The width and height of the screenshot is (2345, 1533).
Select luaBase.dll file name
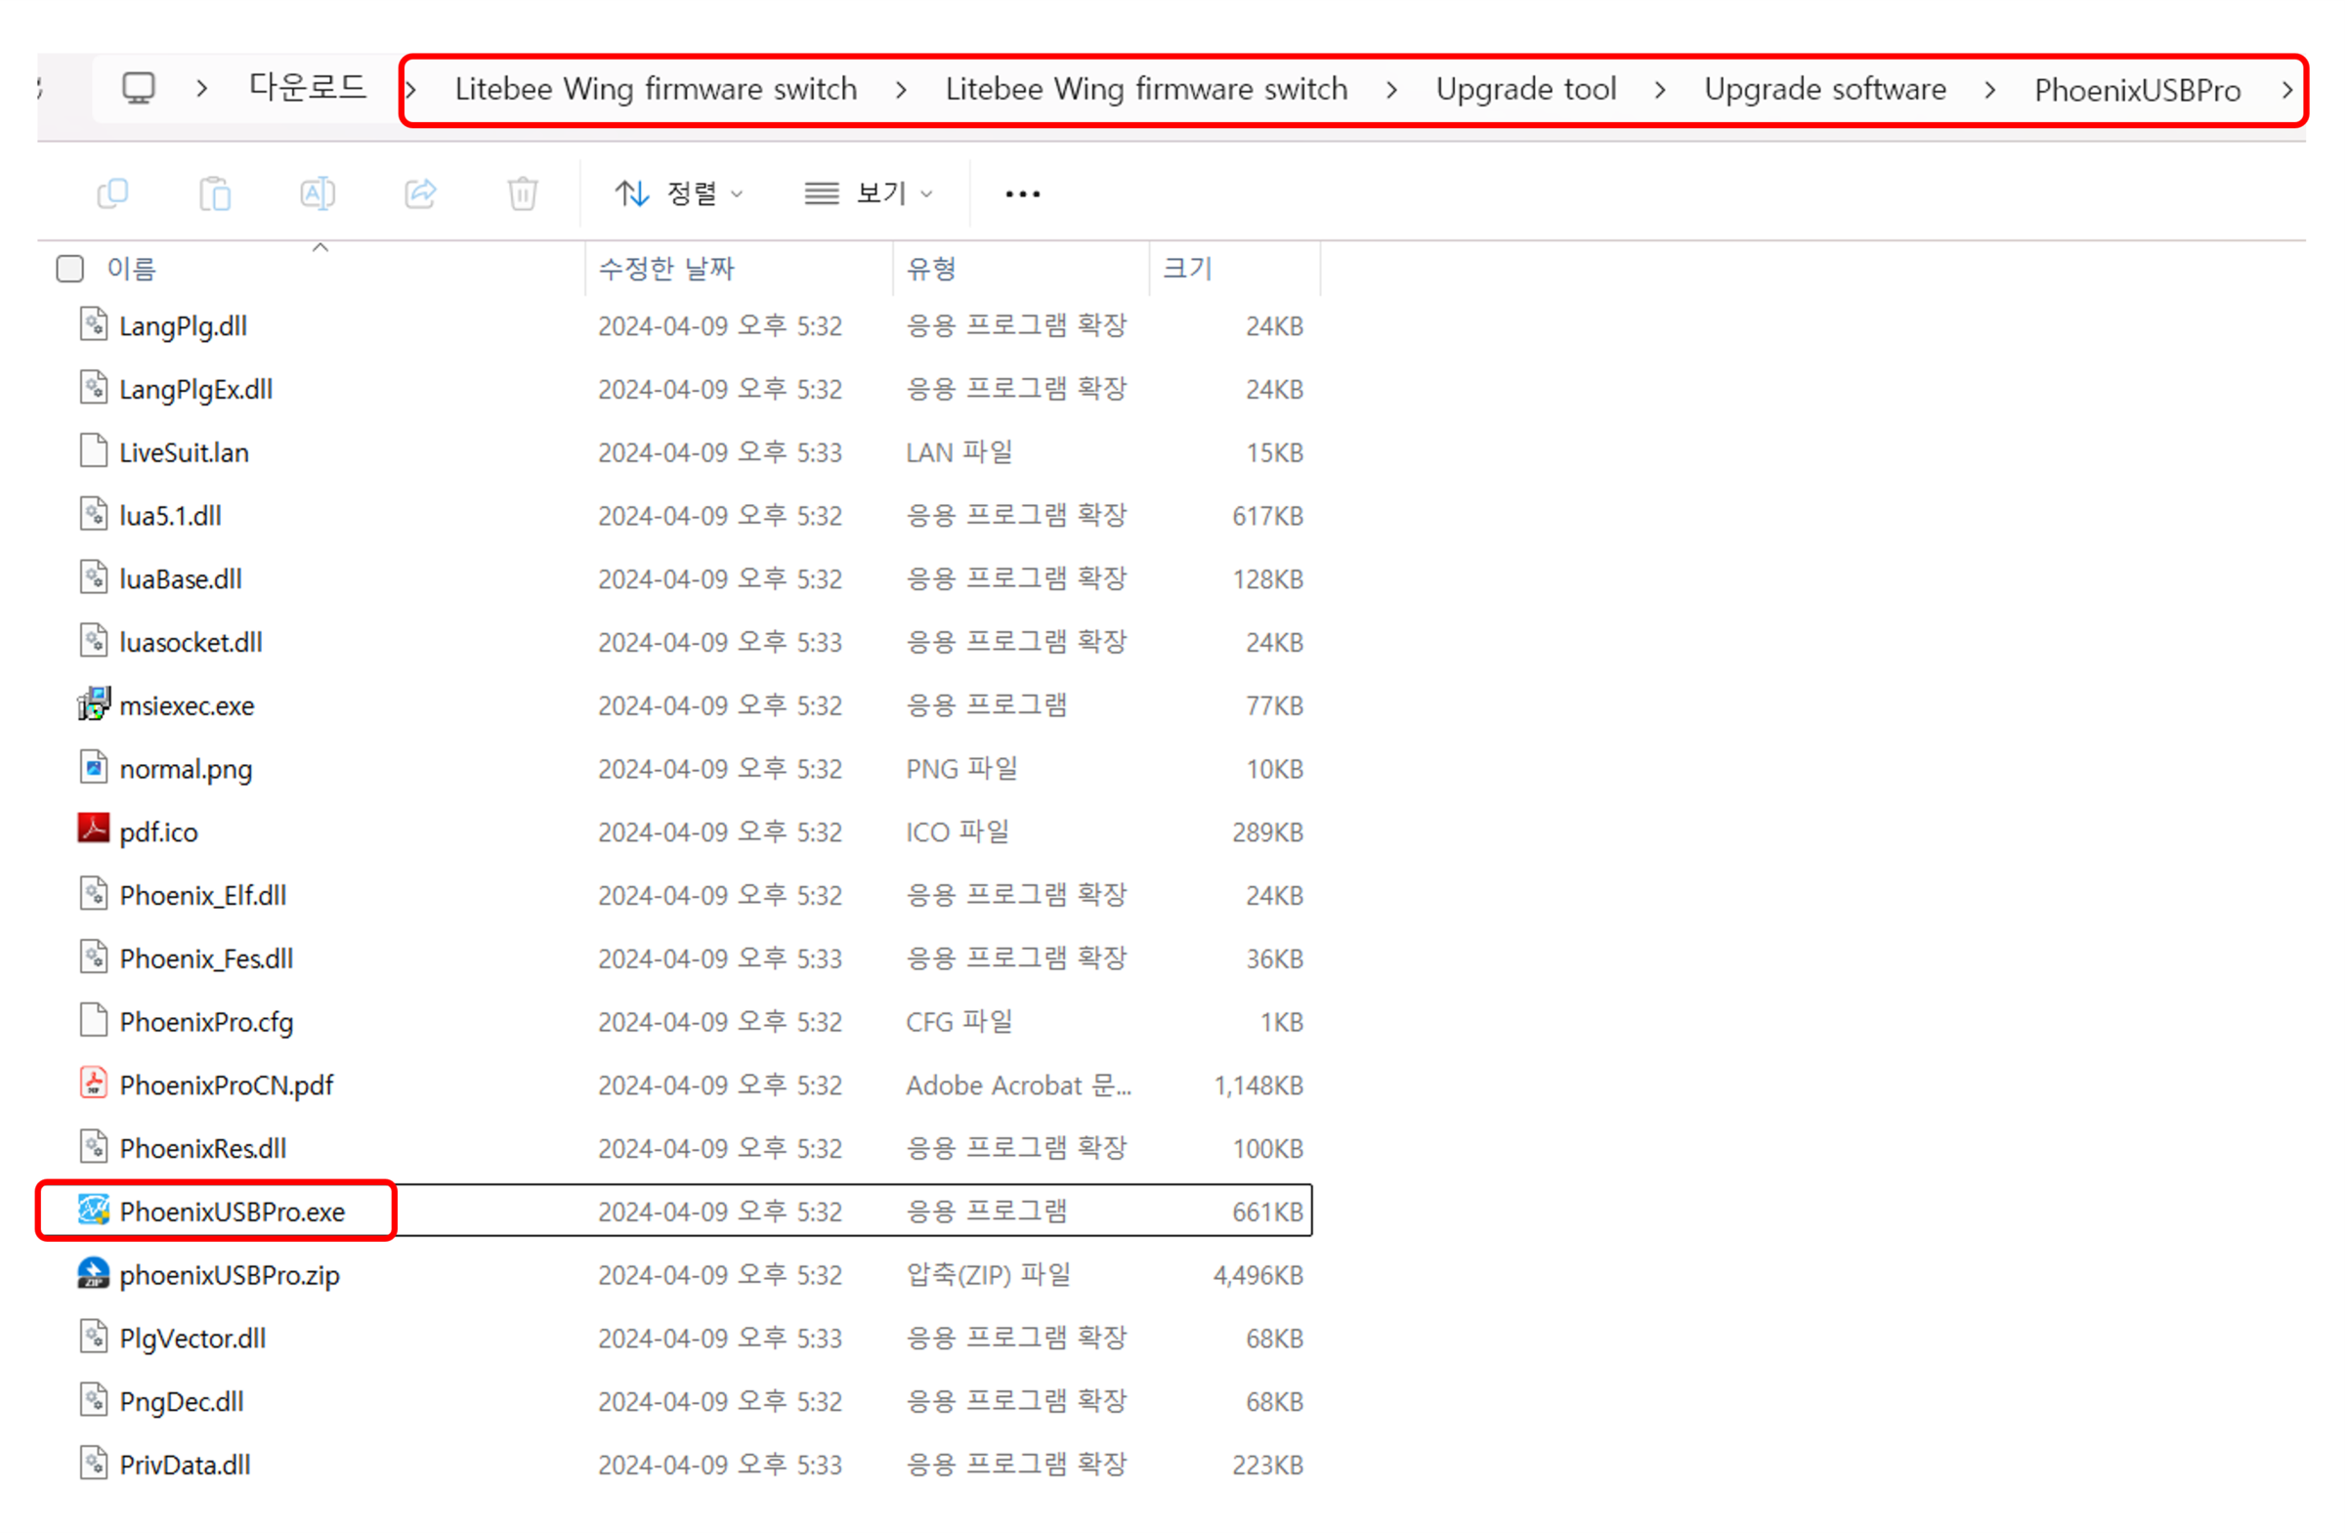(181, 578)
